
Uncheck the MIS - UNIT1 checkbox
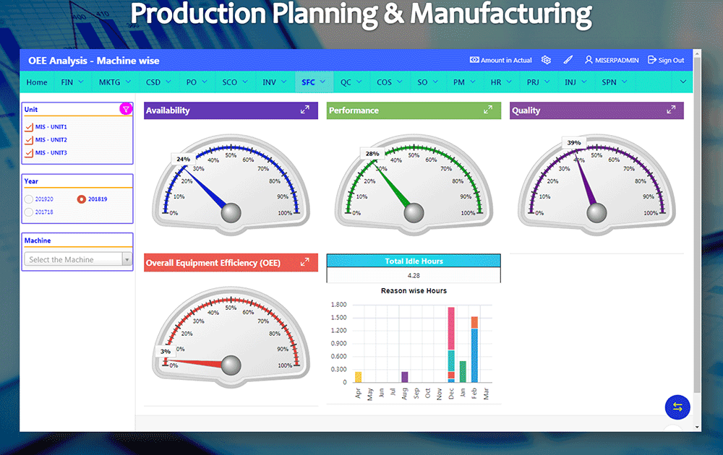29,127
